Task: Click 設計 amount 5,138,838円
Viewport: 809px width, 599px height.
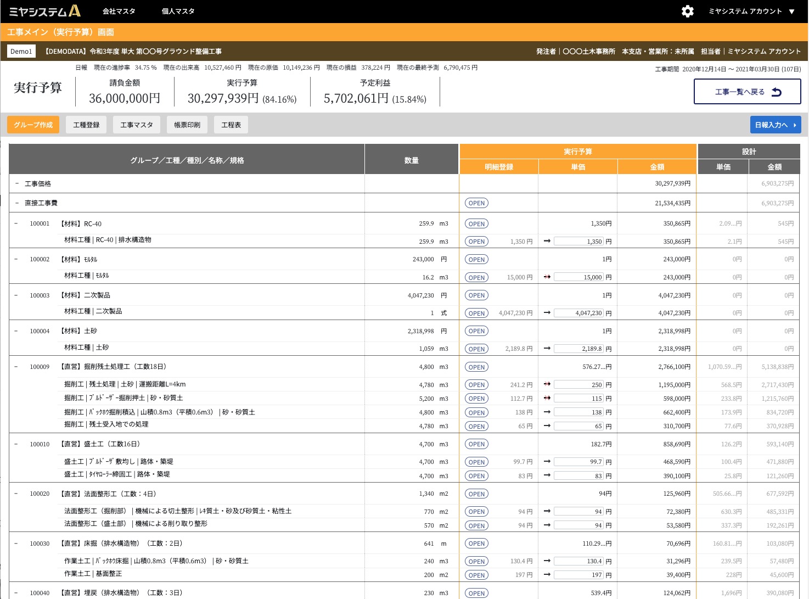Action: 778,367
